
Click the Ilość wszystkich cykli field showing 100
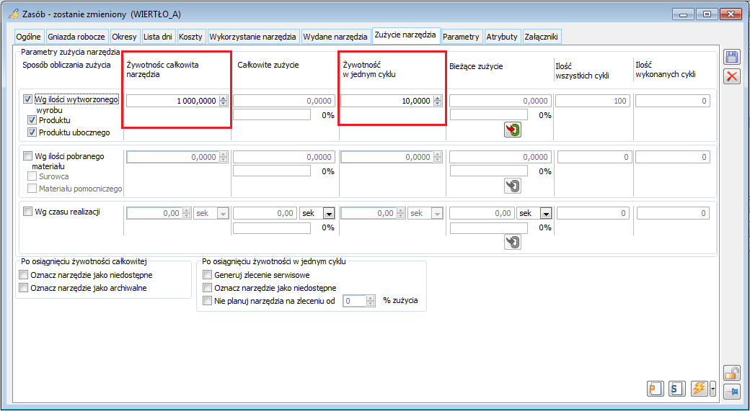click(x=594, y=101)
